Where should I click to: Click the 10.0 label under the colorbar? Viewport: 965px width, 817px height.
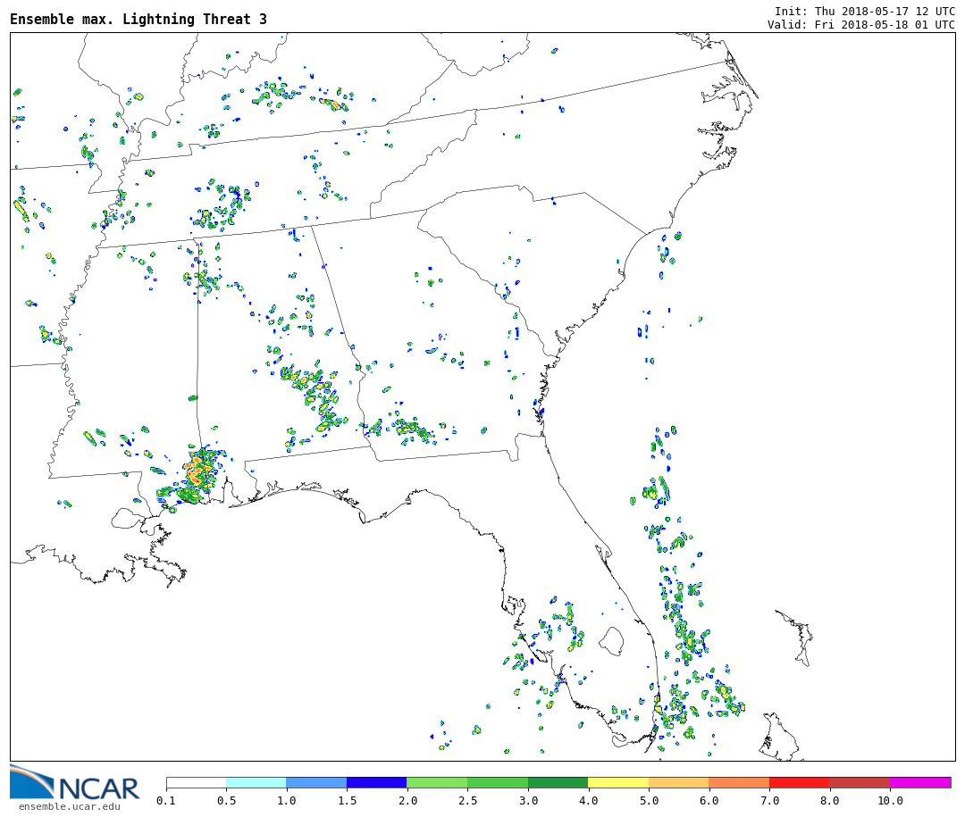coord(889,801)
